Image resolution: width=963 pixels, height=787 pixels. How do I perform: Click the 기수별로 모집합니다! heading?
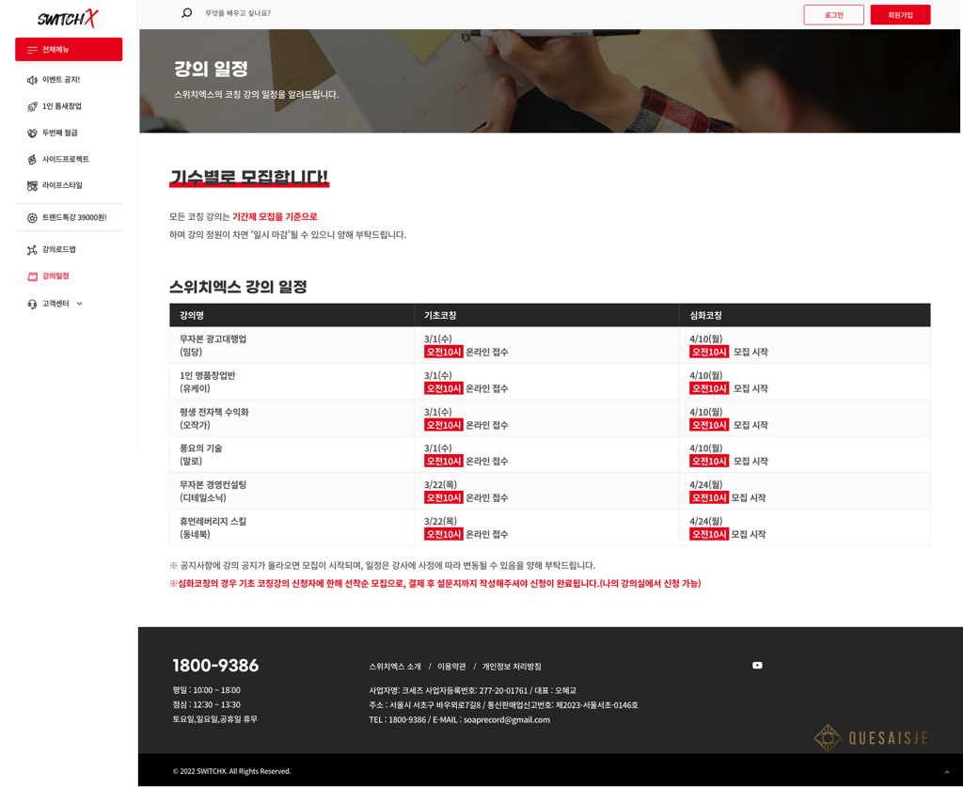248,178
